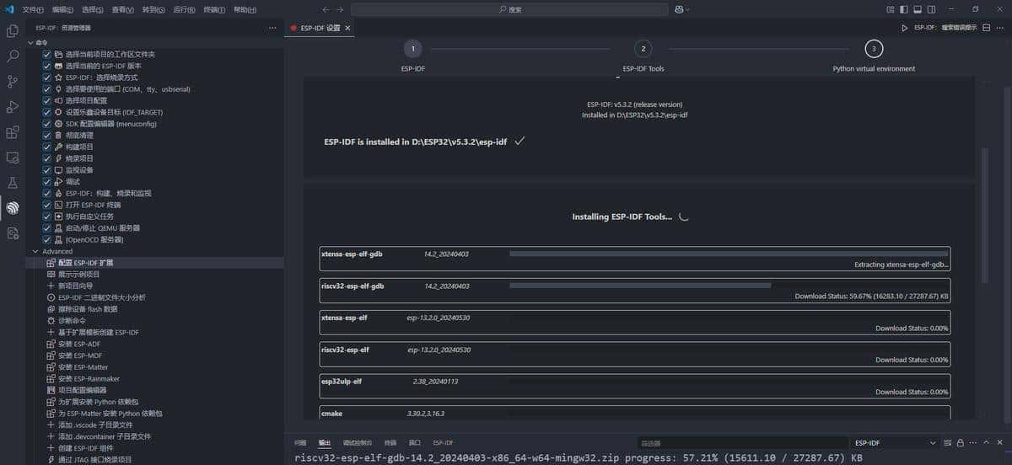Click the top command search box
This screenshot has height=465, width=1012.
[x=509, y=9]
